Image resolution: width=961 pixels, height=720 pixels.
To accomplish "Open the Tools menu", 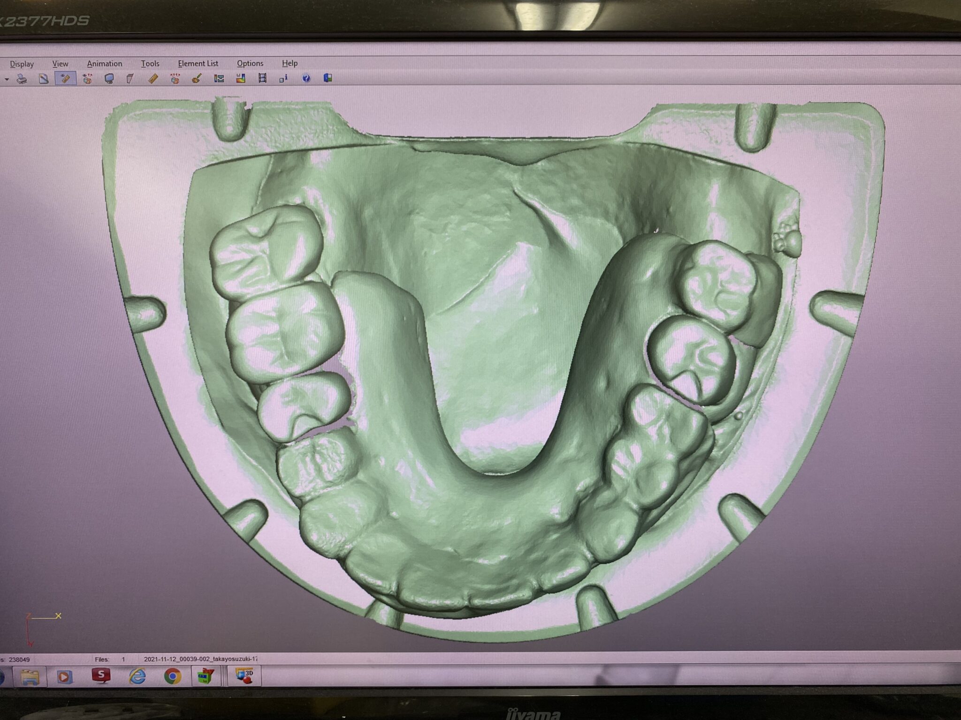I will pos(150,64).
